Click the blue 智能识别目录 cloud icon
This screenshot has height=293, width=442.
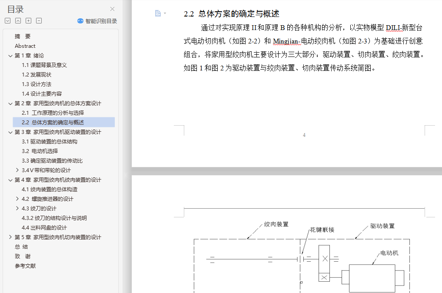pyautogui.click(x=80, y=21)
